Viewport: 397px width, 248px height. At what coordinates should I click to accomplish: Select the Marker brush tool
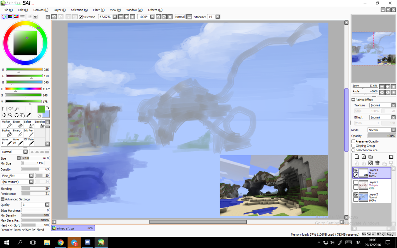(6, 124)
